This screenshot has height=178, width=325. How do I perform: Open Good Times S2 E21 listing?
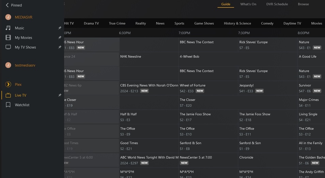click(x=149, y=145)
